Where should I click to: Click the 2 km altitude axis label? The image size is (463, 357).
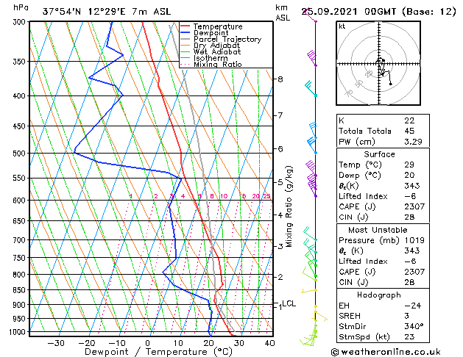pos(280,277)
